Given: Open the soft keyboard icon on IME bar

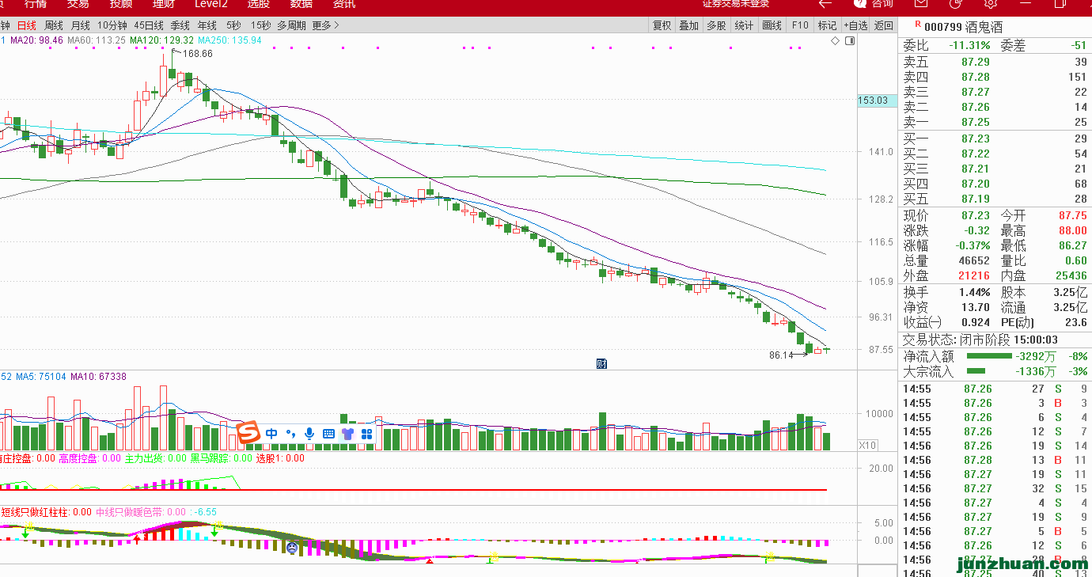Looking at the screenshot, I should click(328, 434).
